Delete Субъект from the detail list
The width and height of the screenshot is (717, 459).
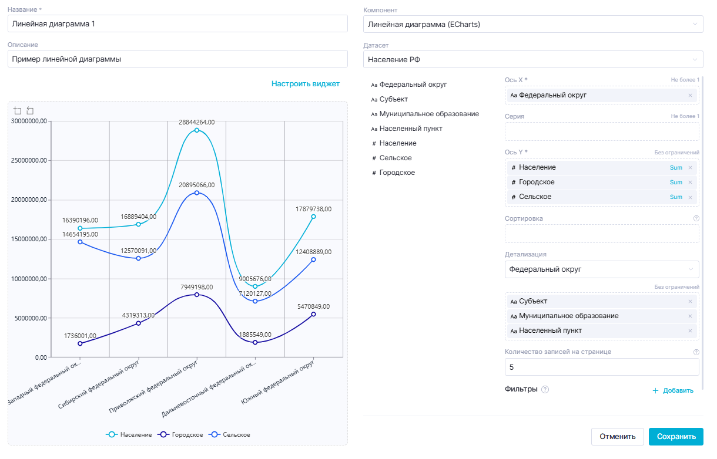pos(690,301)
